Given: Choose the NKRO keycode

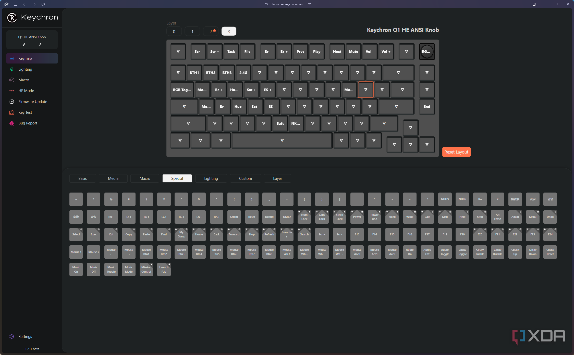Looking at the screenshot, I should (x=287, y=217).
